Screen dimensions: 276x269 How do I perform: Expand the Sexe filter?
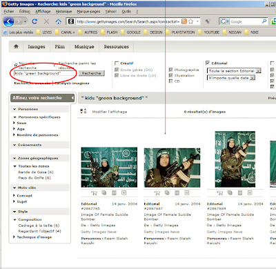tap(14, 123)
